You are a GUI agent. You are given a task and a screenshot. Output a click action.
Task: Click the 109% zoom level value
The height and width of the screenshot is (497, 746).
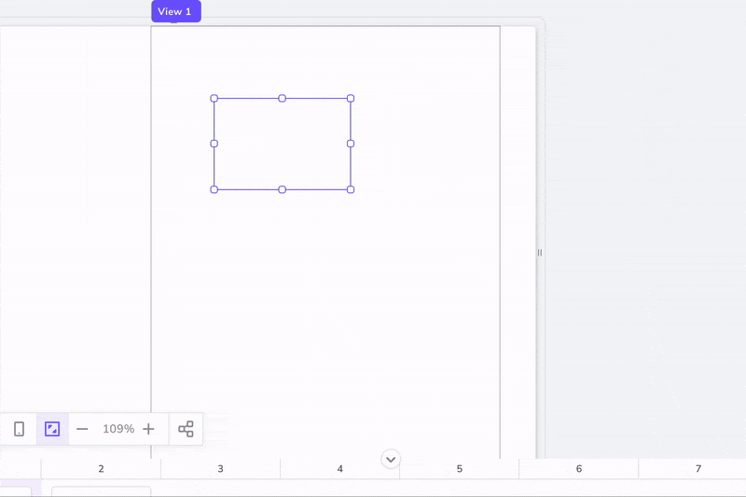pos(118,429)
